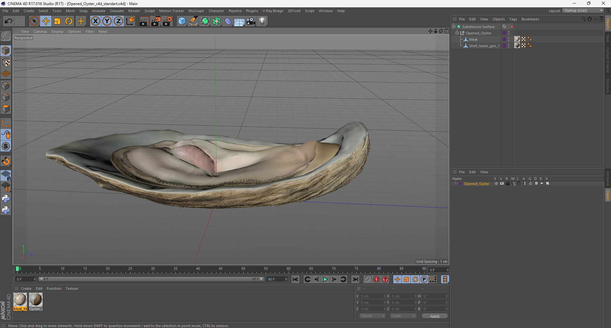This screenshot has height=328, width=611.
Task: Open viewport Cameras menu
Action: (40, 32)
